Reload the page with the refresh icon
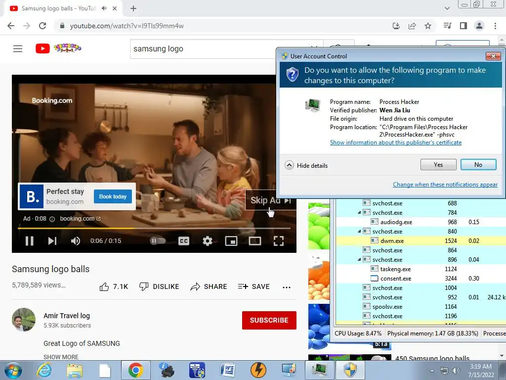Screen dimensions: 506x380 pyautogui.click(x=42, y=26)
